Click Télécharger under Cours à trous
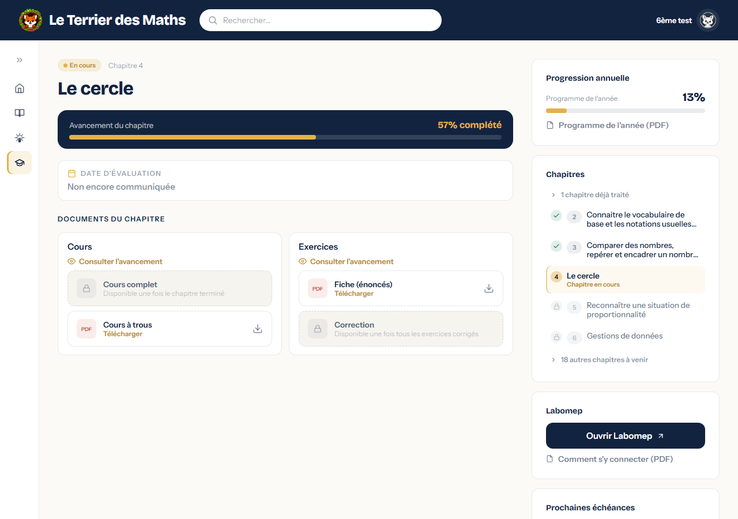The height and width of the screenshot is (519, 738). coord(123,334)
